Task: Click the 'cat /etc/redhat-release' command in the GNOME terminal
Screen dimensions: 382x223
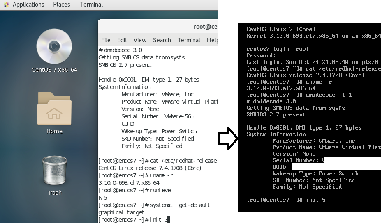Action: [x=183, y=161]
